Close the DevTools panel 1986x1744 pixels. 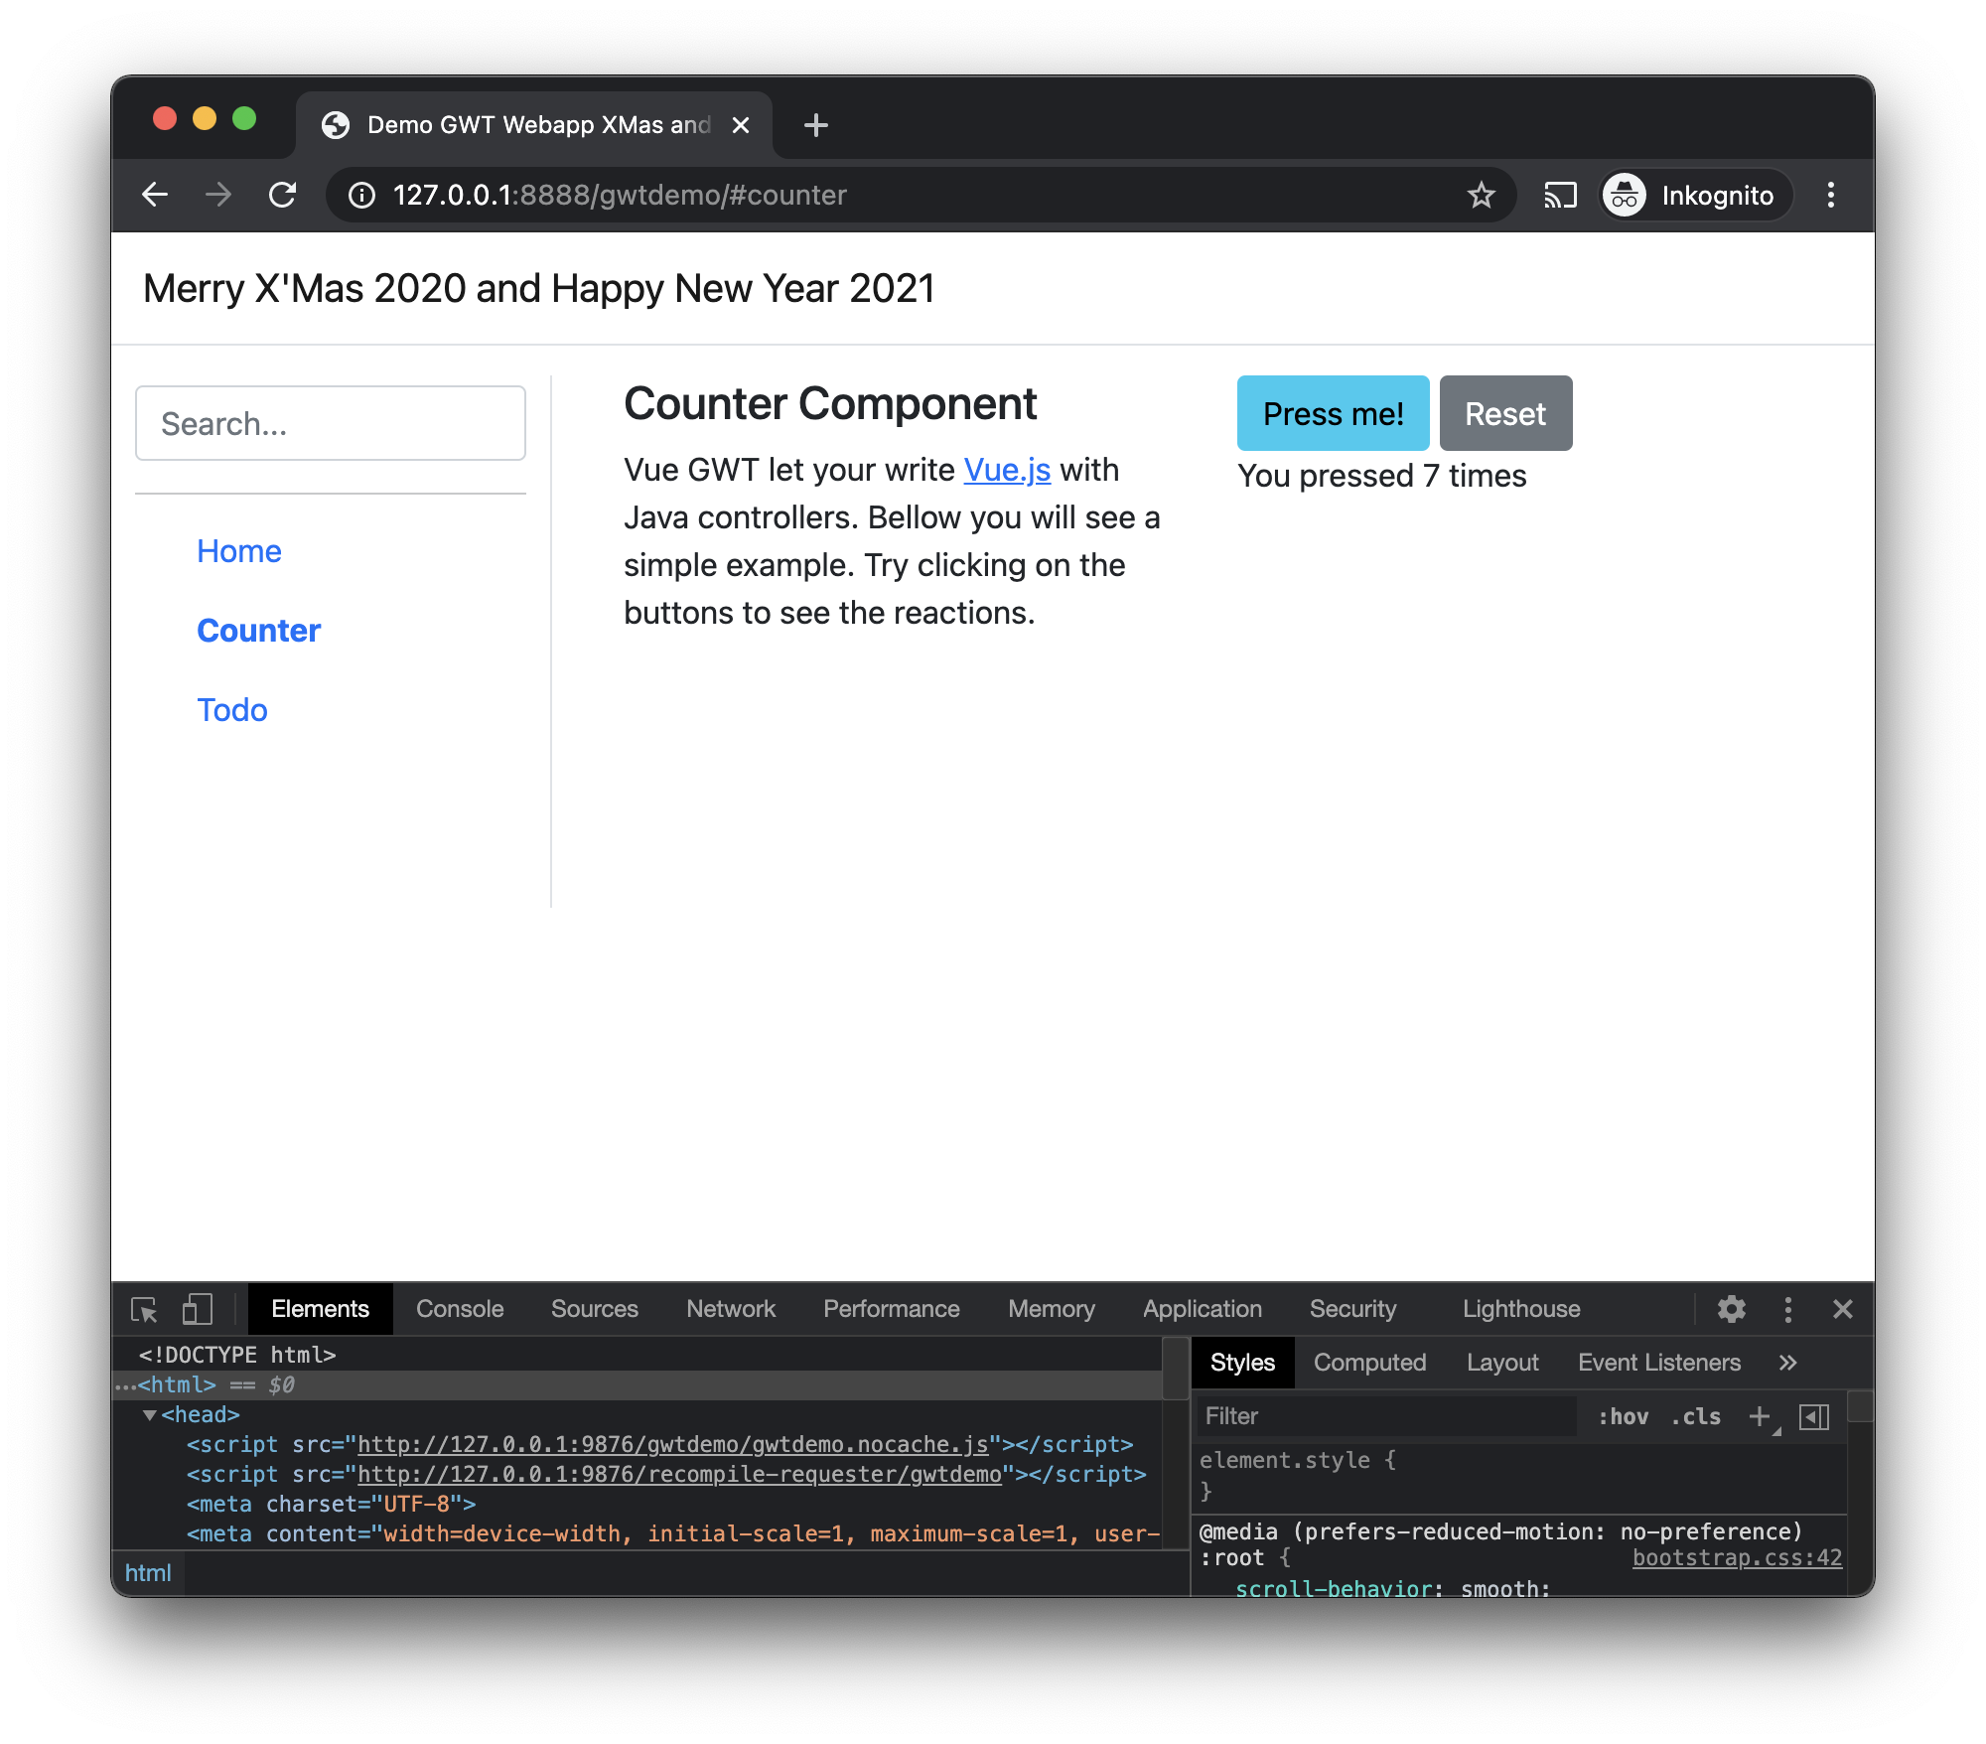pyautogui.click(x=1842, y=1309)
